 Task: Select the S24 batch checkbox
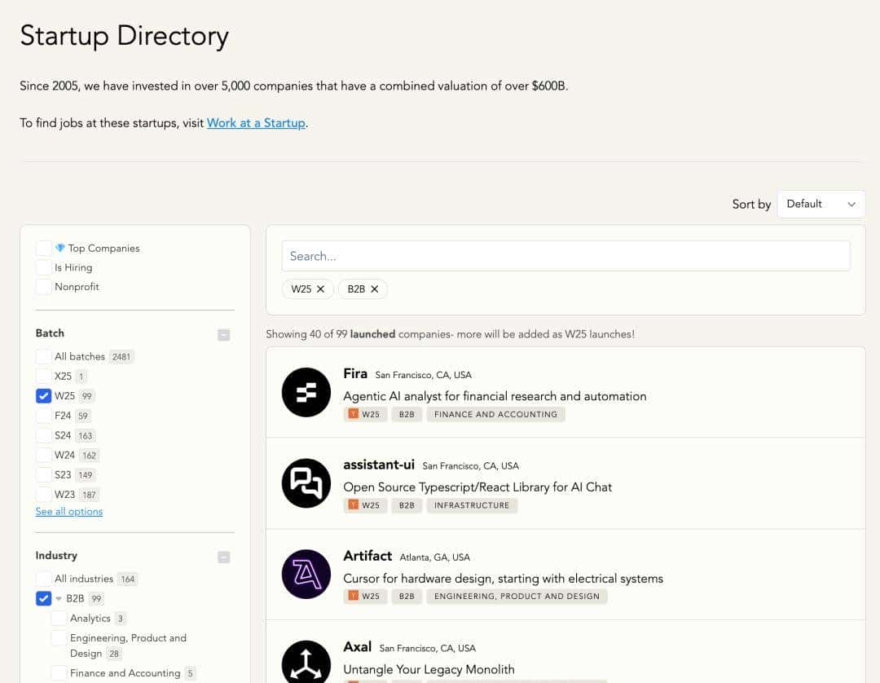pyautogui.click(x=43, y=435)
